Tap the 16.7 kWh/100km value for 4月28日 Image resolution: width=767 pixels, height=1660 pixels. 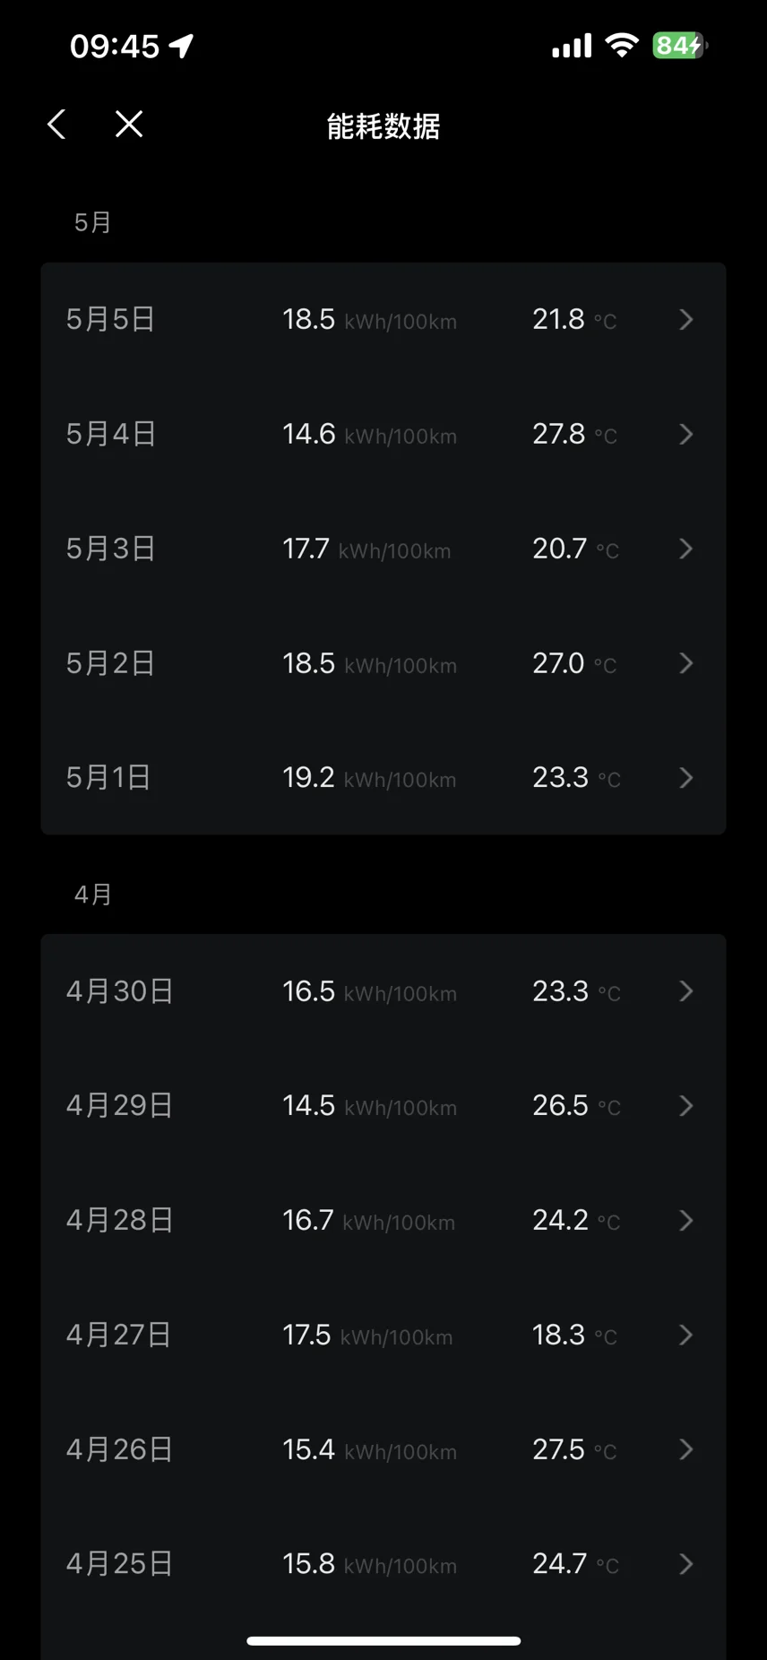tap(369, 1220)
